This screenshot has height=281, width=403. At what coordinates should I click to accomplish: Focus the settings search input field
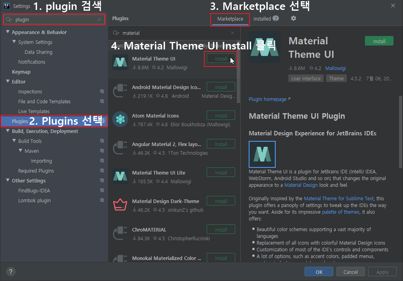tap(54, 19)
